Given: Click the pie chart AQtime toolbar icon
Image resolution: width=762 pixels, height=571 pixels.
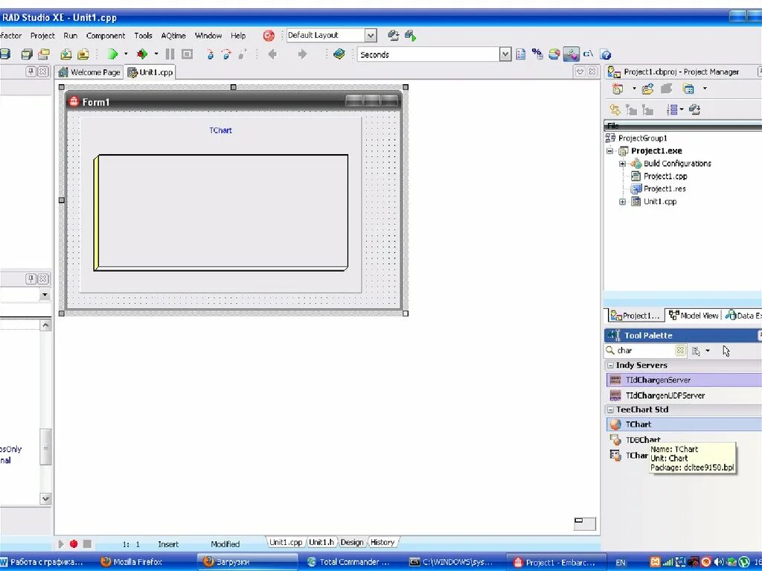Looking at the screenshot, I should tap(554, 54).
